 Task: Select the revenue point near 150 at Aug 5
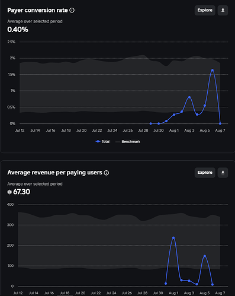tap(205, 256)
